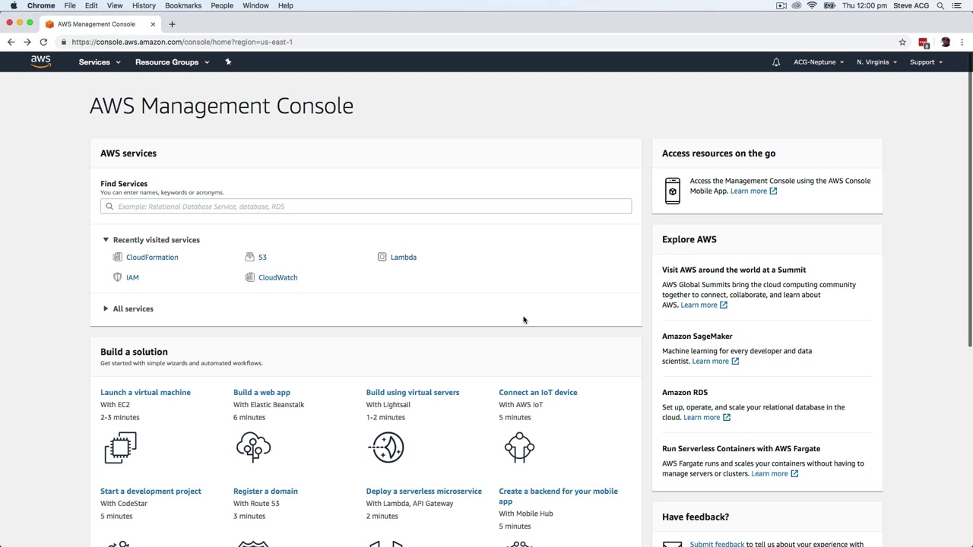Click Launch a virtual machine link

pyautogui.click(x=145, y=393)
